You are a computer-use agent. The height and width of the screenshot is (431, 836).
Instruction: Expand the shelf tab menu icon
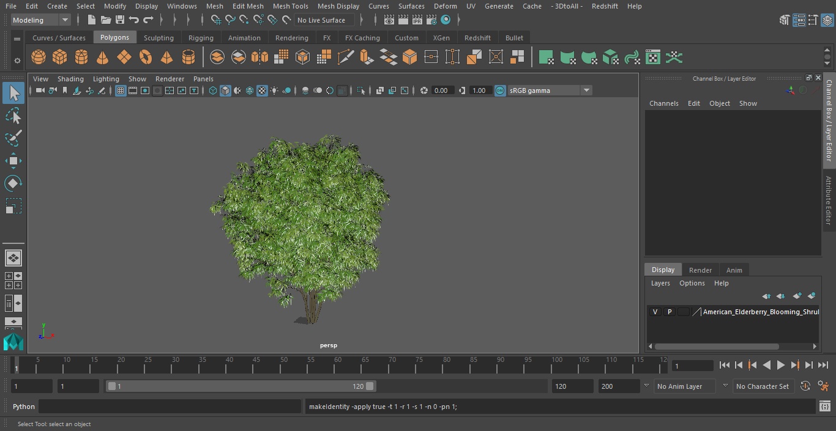(17, 39)
